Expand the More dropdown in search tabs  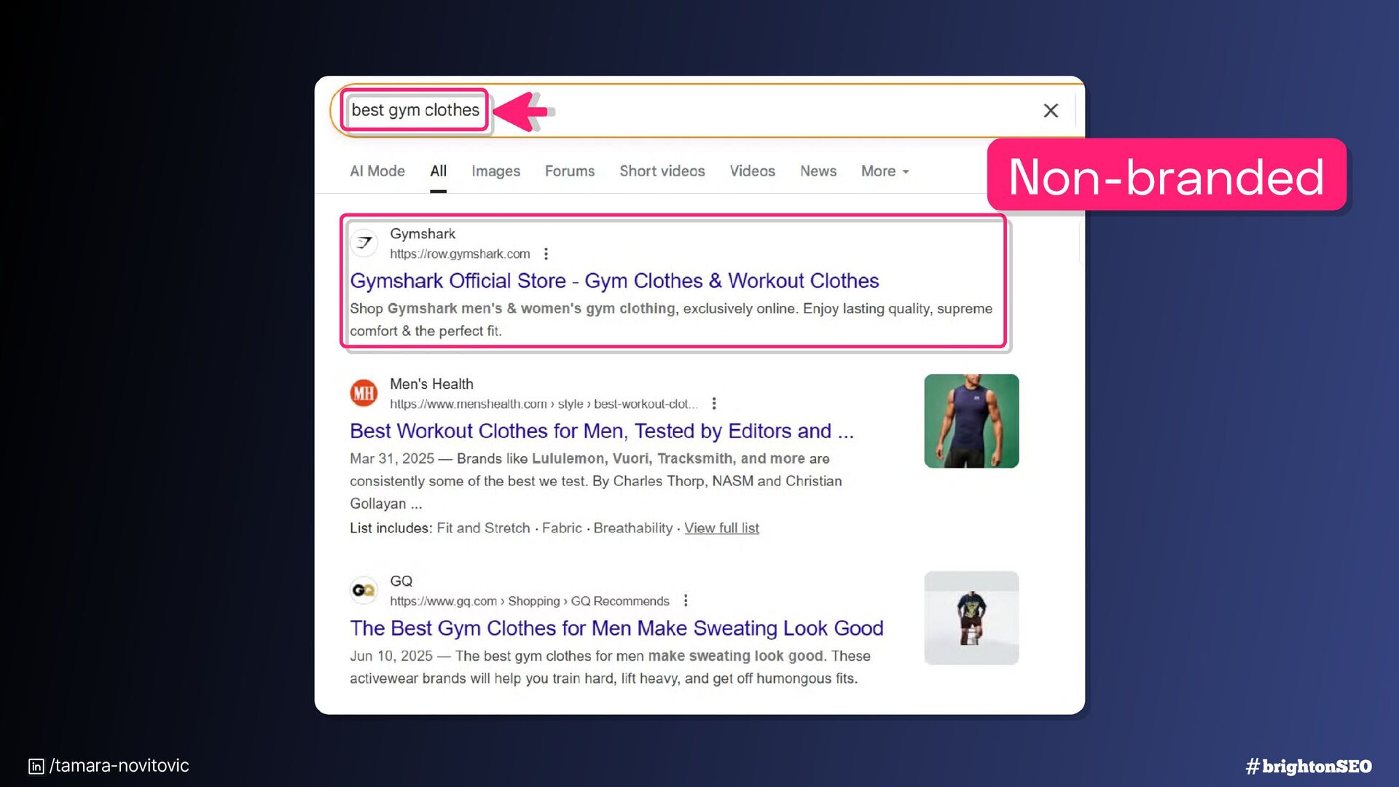(x=885, y=171)
